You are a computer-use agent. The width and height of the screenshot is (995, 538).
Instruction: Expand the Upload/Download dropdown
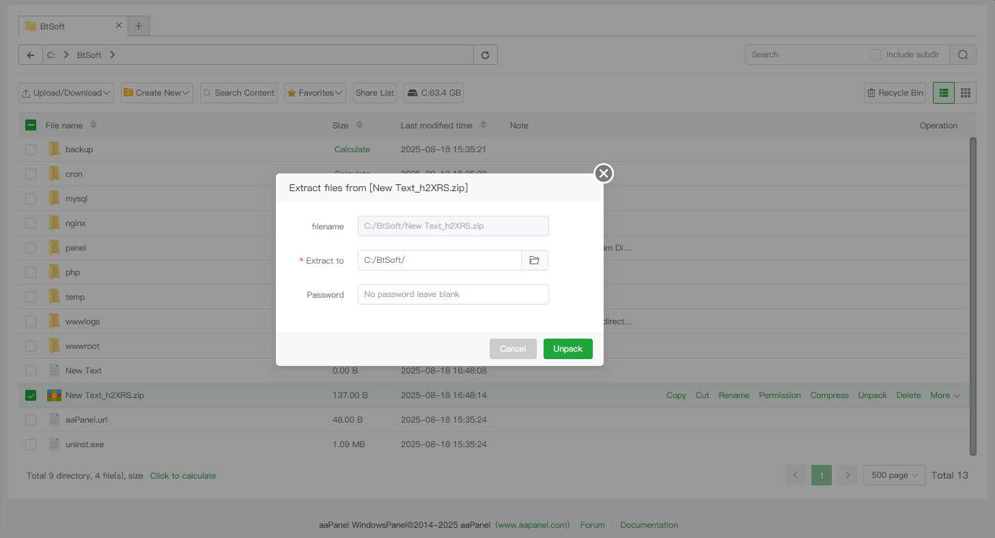tap(66, 93)
